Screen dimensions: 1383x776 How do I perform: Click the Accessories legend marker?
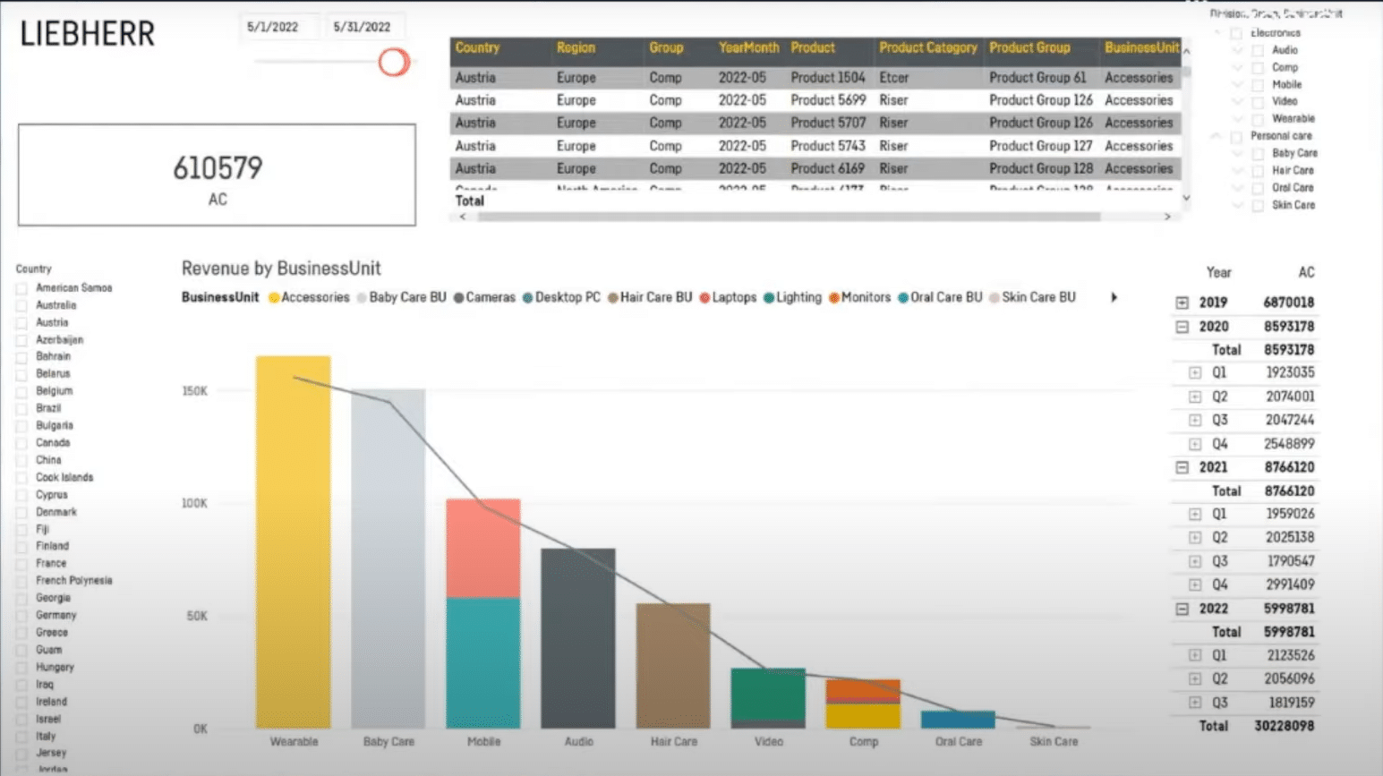pos(273,296)
